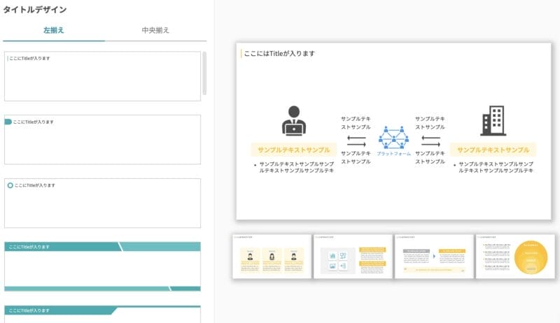This screenshot has height=323, width=560.
Task: Open the three-person-cards slide thumbnail
Action: tap(272, 257)
